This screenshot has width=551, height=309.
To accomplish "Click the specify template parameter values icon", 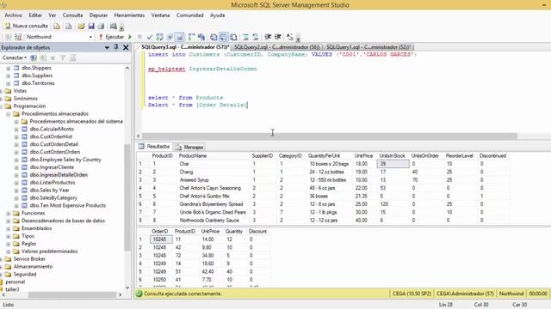I will [290, 37].
